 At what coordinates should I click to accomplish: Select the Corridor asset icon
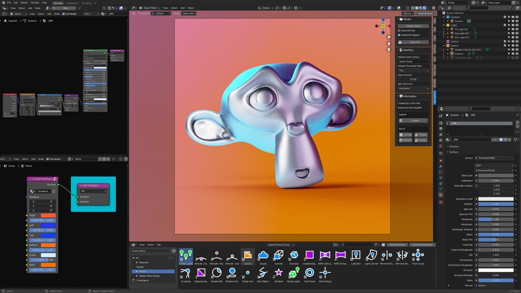coord(278,256)
